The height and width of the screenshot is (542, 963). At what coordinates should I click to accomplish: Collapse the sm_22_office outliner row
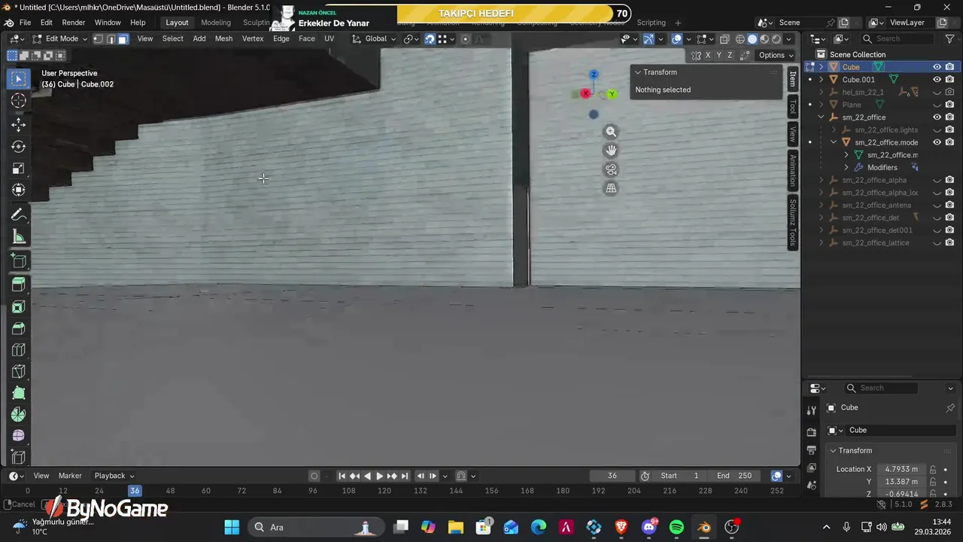pyautogui.click(x=822, y=117)
